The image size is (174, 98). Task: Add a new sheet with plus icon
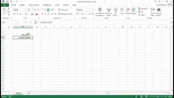tap(29, 93)
